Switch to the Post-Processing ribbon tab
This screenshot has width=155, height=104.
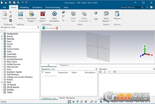point(53,7)
